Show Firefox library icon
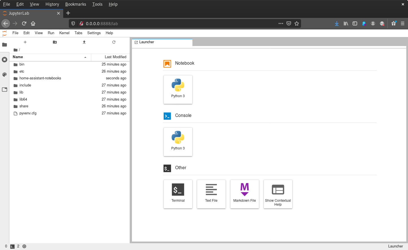Viewport: 408px width, 250px height. click(x=346, y=23)
